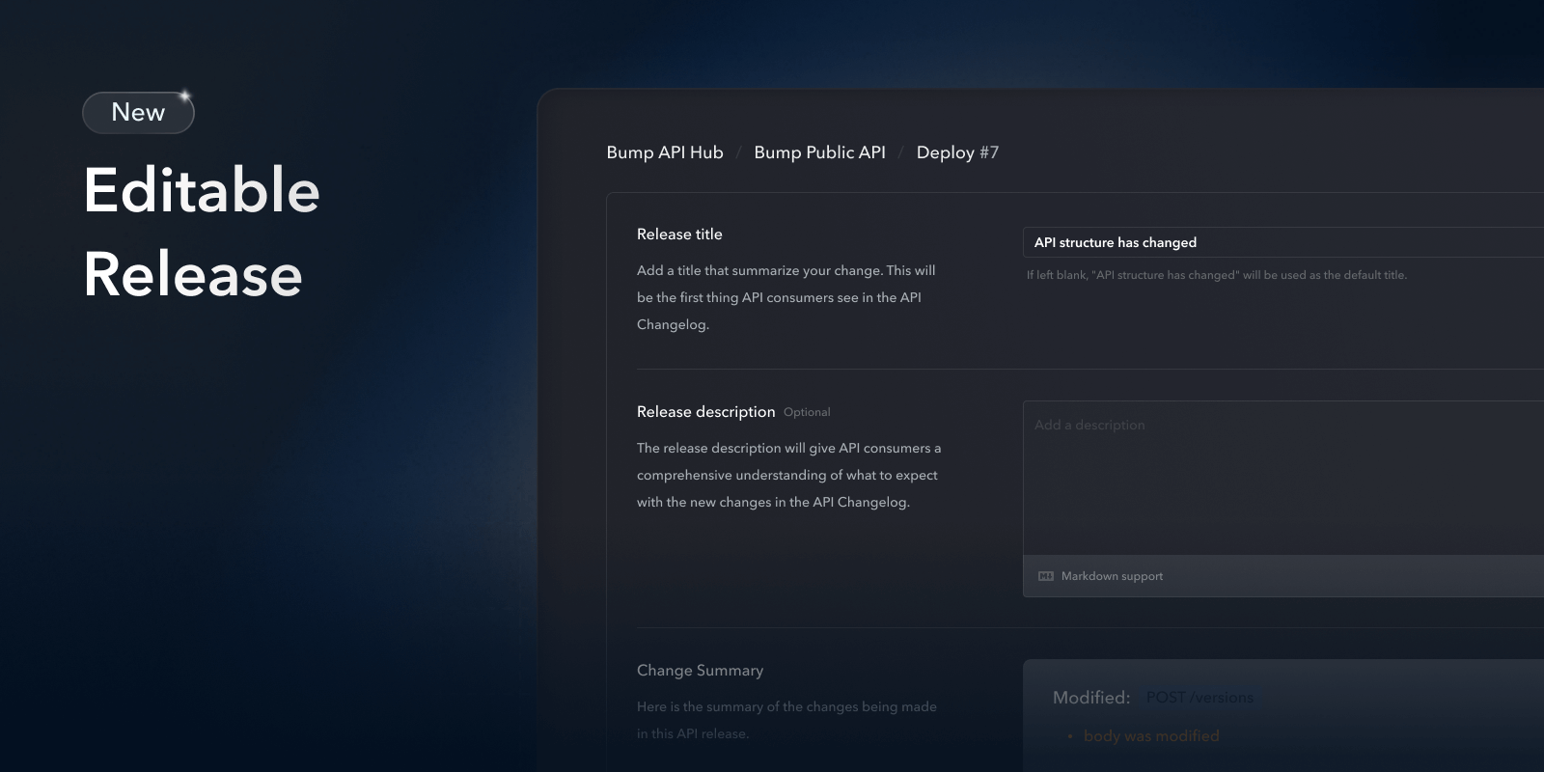Click the 'Editable Release' headline text
Screen dimensions: 1544x772
(201, 232)
